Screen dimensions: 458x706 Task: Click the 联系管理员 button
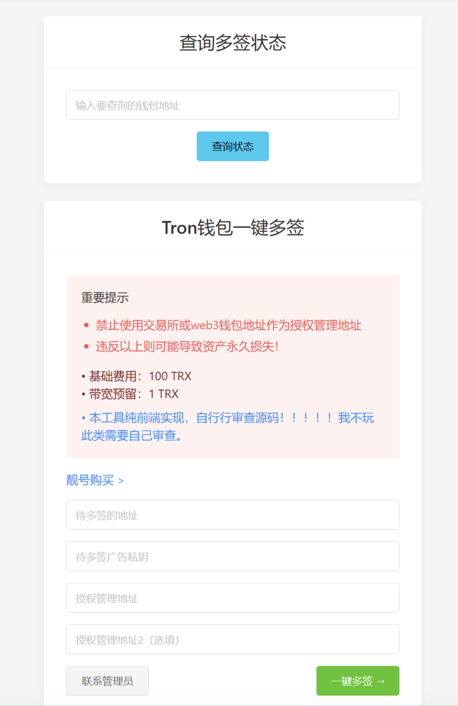point(107,681)
